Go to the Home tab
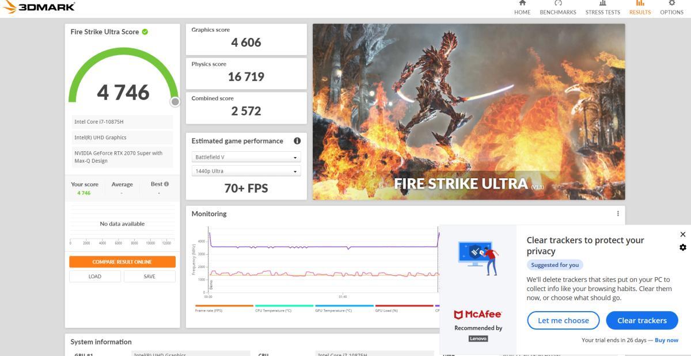The width and height of the screenshot is (691, 356). point(522,8)
